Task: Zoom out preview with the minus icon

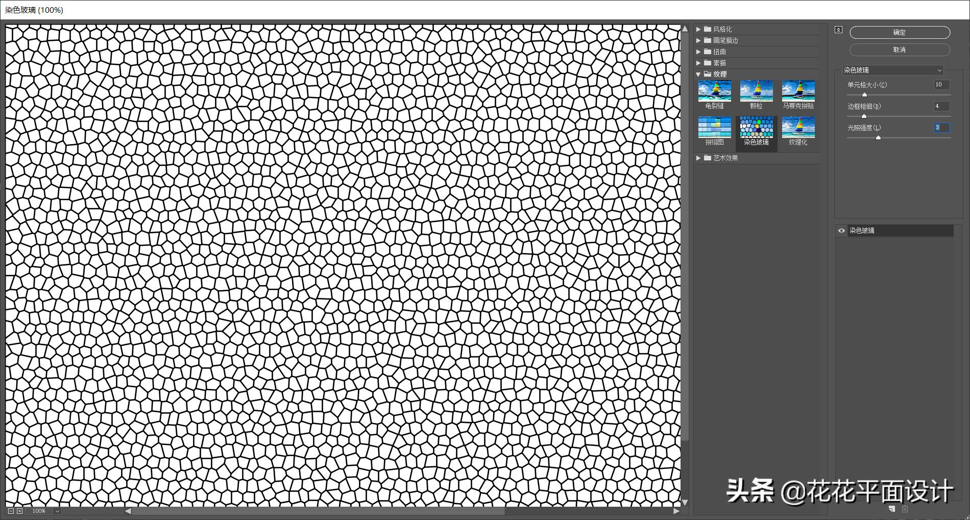Action: click(x=11, y=511)
